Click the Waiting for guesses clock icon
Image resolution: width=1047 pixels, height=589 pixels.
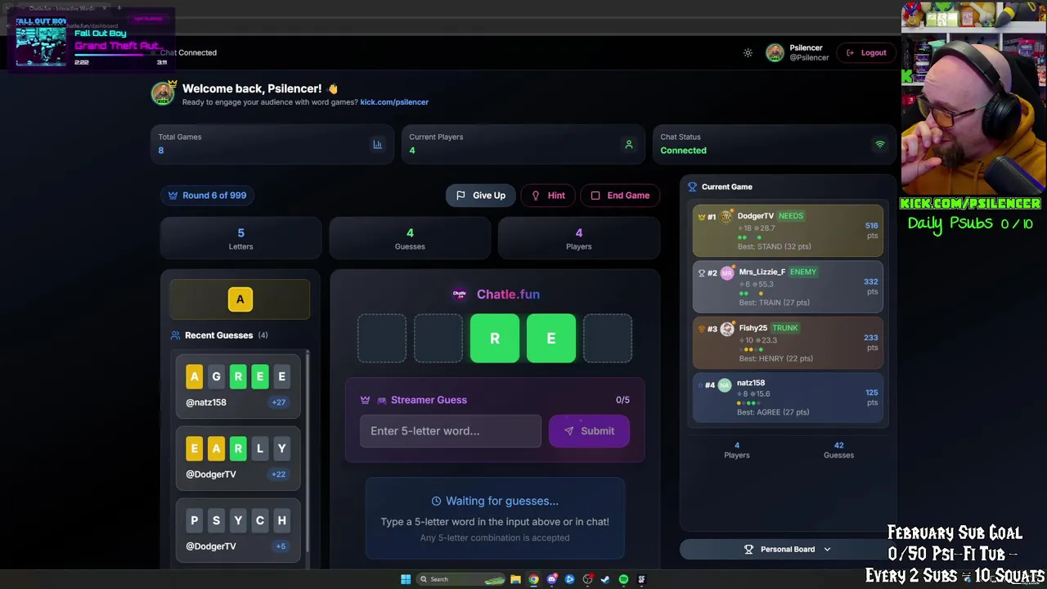coord(436,501)
